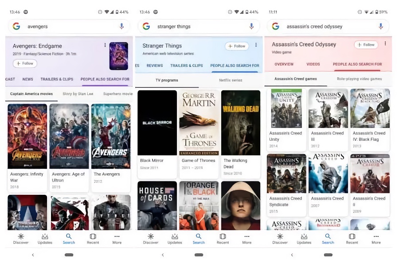Open the three-dot options for Assassin's Creed Odyssey
The height and width of the screenshot is (267, 399).
click(385, 43)
